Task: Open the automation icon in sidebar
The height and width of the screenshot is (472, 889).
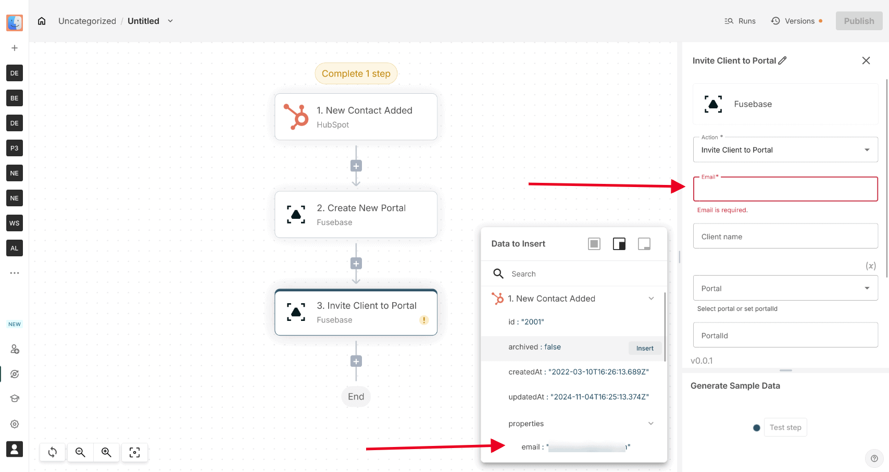Action: pyautogui.click(x=15, y=374)
